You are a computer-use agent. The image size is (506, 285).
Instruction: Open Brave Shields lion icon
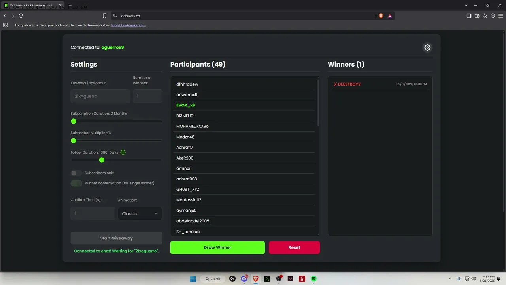point(381,16)
